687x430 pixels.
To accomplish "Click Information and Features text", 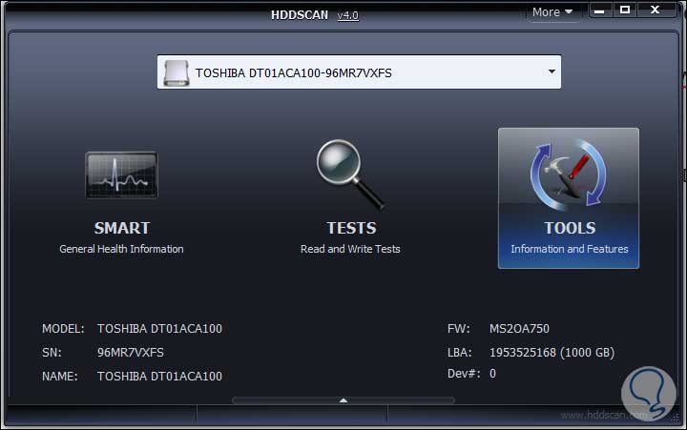I will tap(569, 249).
